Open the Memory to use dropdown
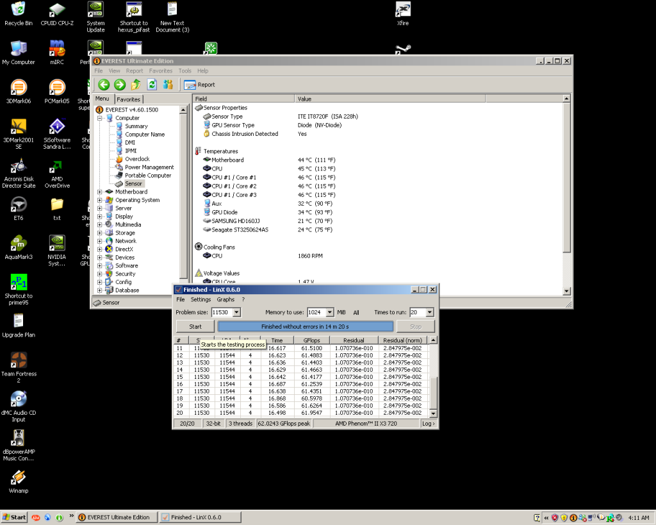This screenshot has height=525, width=656. (x=330, y=312)
